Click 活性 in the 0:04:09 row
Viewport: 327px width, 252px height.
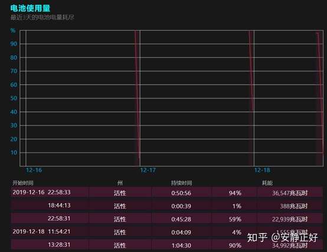pos(120,233)
